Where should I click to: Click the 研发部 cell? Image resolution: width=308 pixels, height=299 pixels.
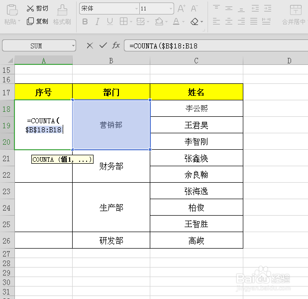(x=111, y=240)
